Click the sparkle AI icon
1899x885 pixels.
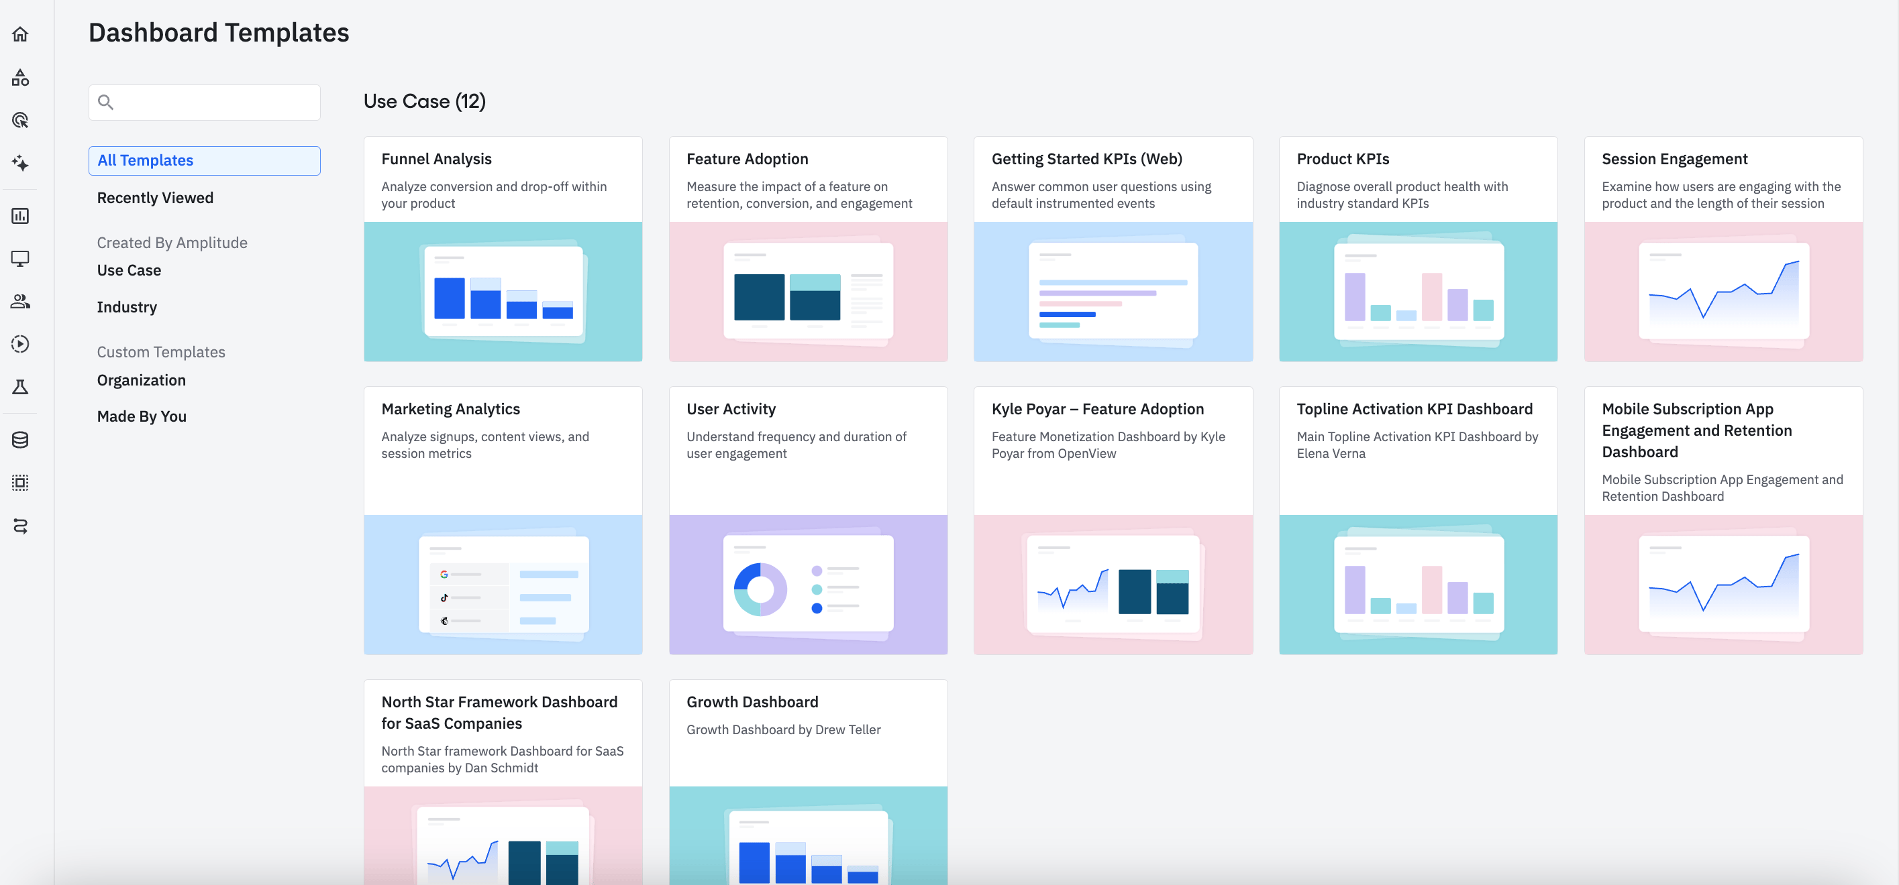point(20,163)
